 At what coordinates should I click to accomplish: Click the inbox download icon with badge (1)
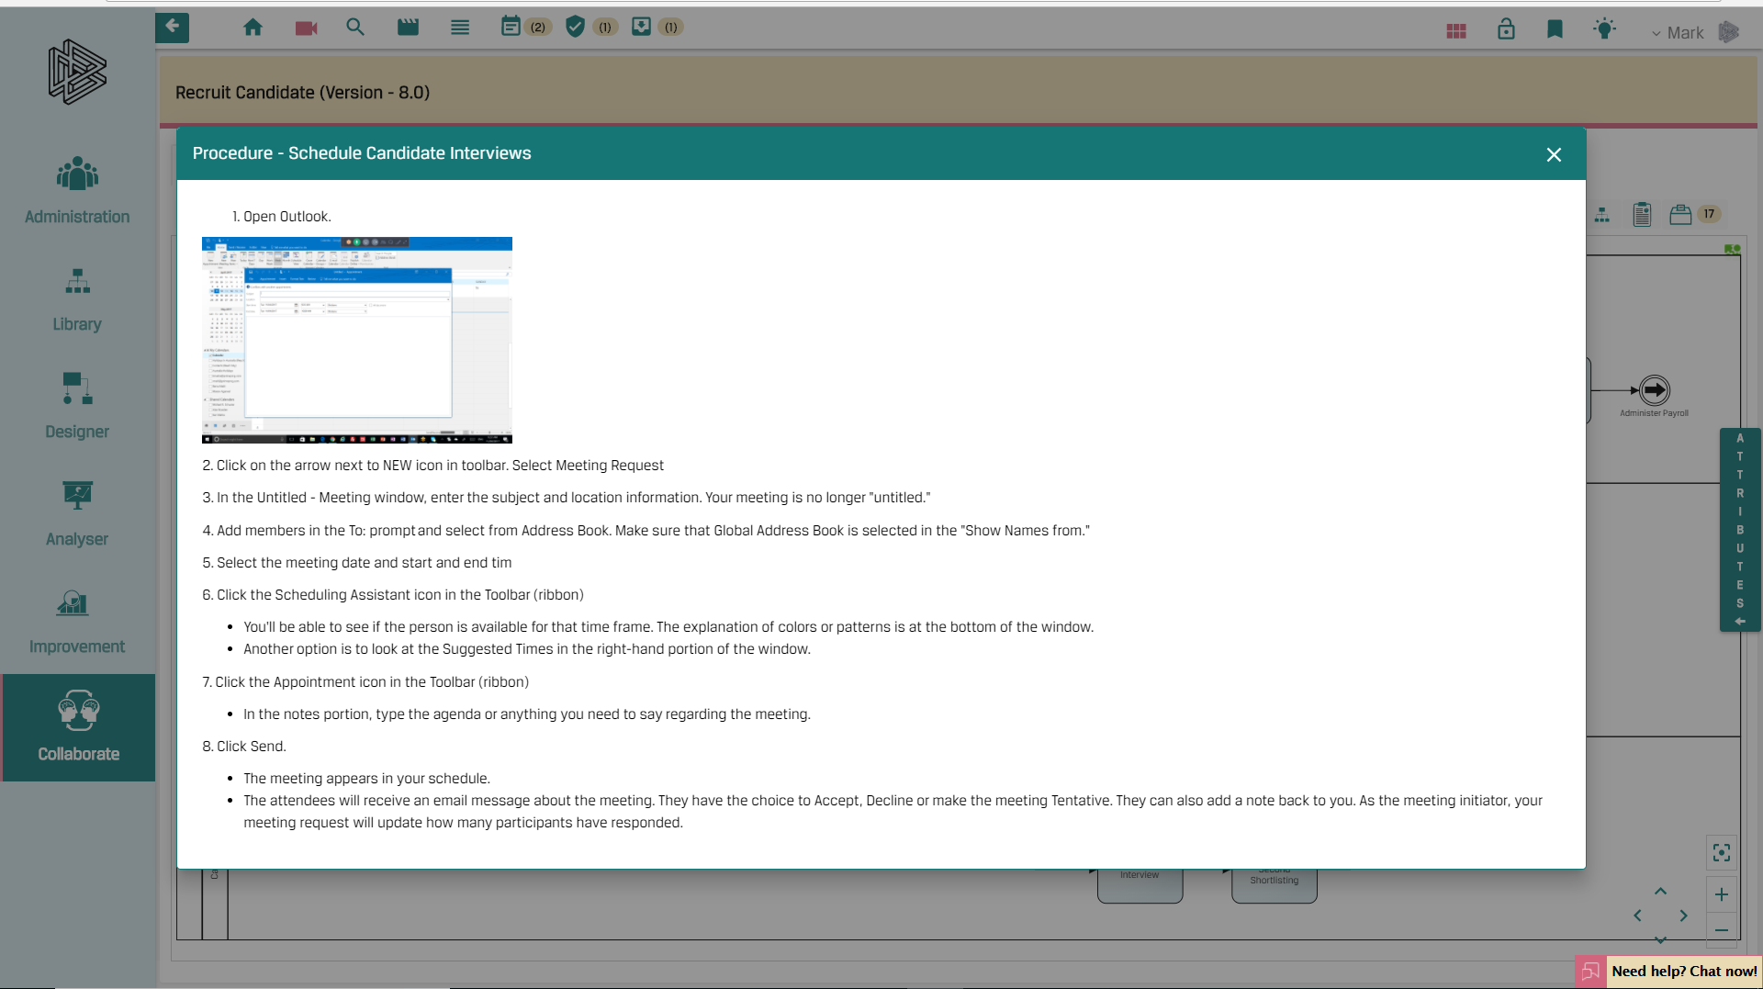click(x=643, y=28)
